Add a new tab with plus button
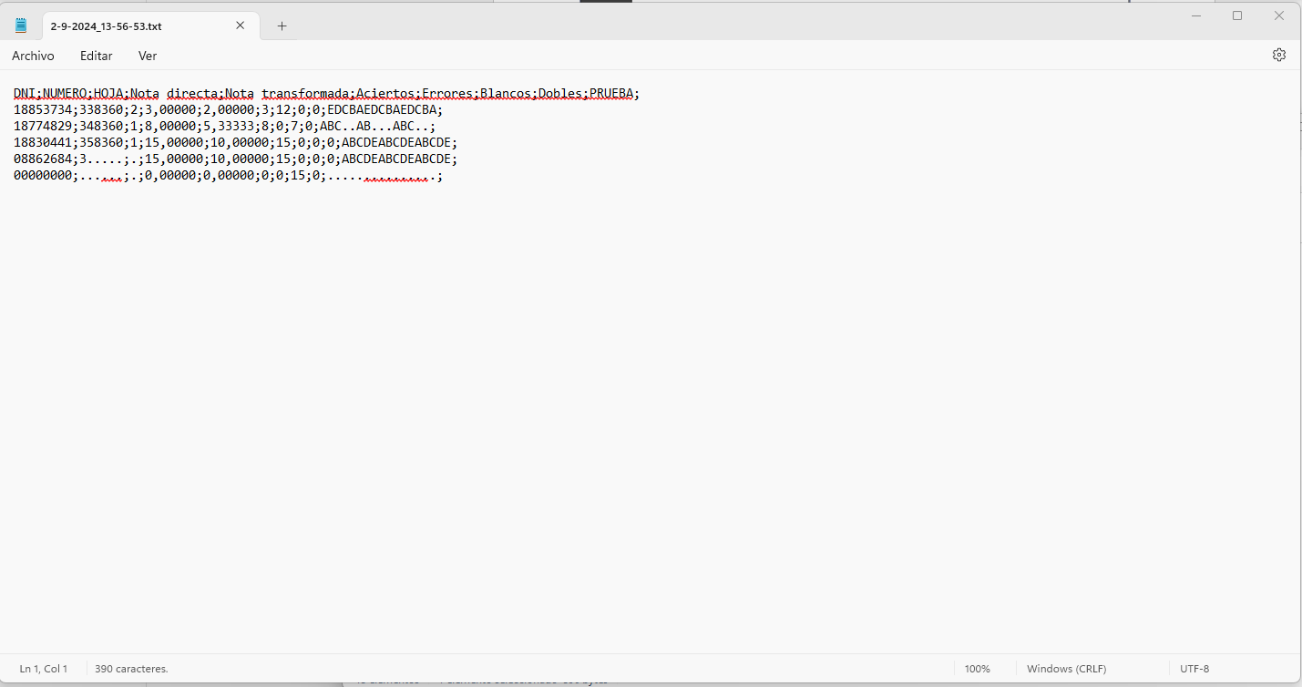 [282, 26]
